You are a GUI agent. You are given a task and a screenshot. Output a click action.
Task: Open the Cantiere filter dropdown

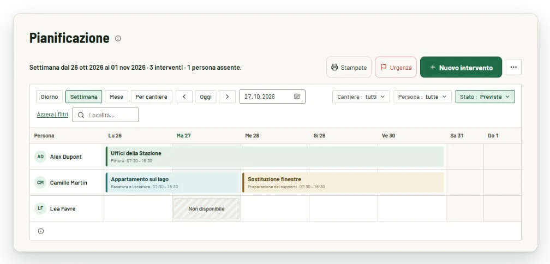point(361,97)
